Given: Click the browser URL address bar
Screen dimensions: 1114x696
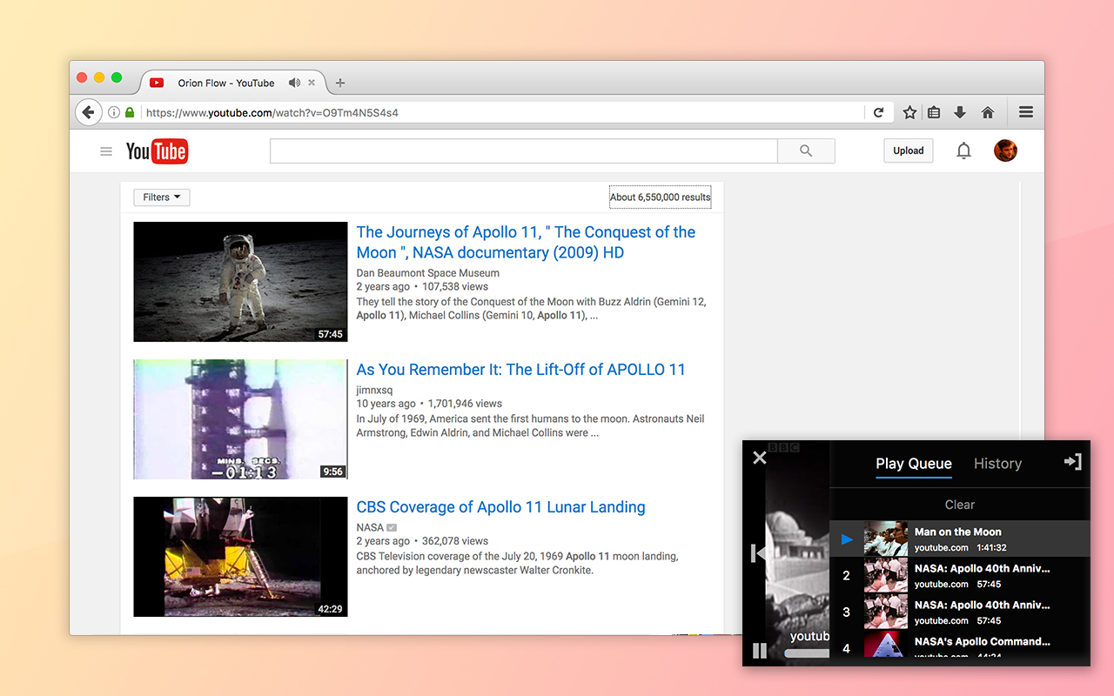Looking at the screenshot, I should 503,112.
